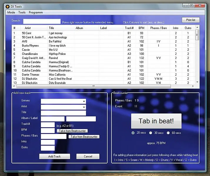Pick the 60 secs radio option
Viewport: 210px width, 176px height.
click(x=169, y=133)
